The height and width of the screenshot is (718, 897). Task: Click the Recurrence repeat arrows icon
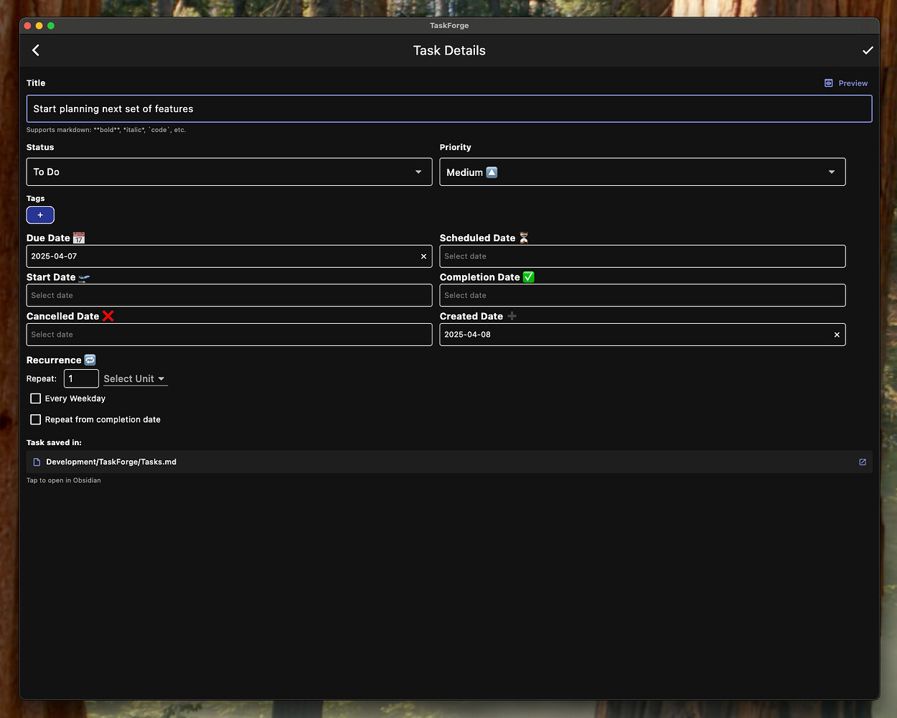[90, 359]
